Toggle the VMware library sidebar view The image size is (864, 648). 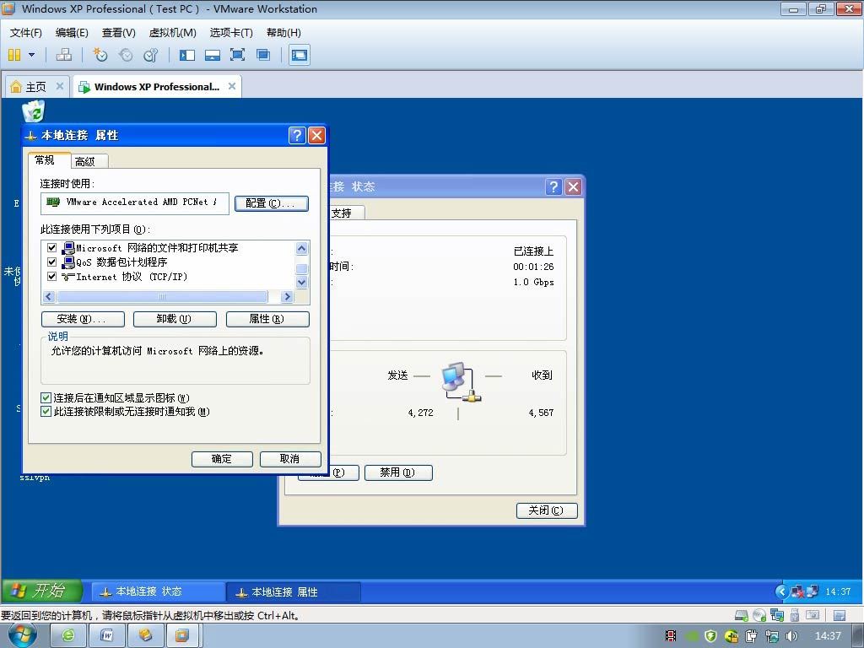tap(186, 55)
